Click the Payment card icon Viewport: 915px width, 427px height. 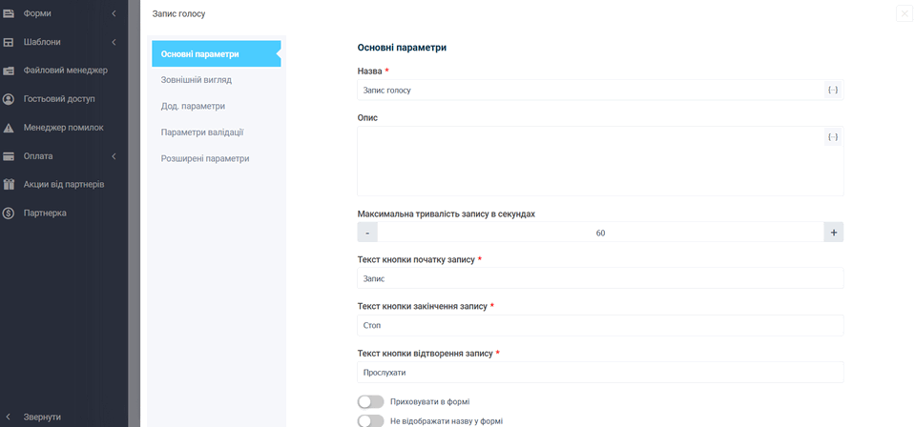tap(9, 156)
